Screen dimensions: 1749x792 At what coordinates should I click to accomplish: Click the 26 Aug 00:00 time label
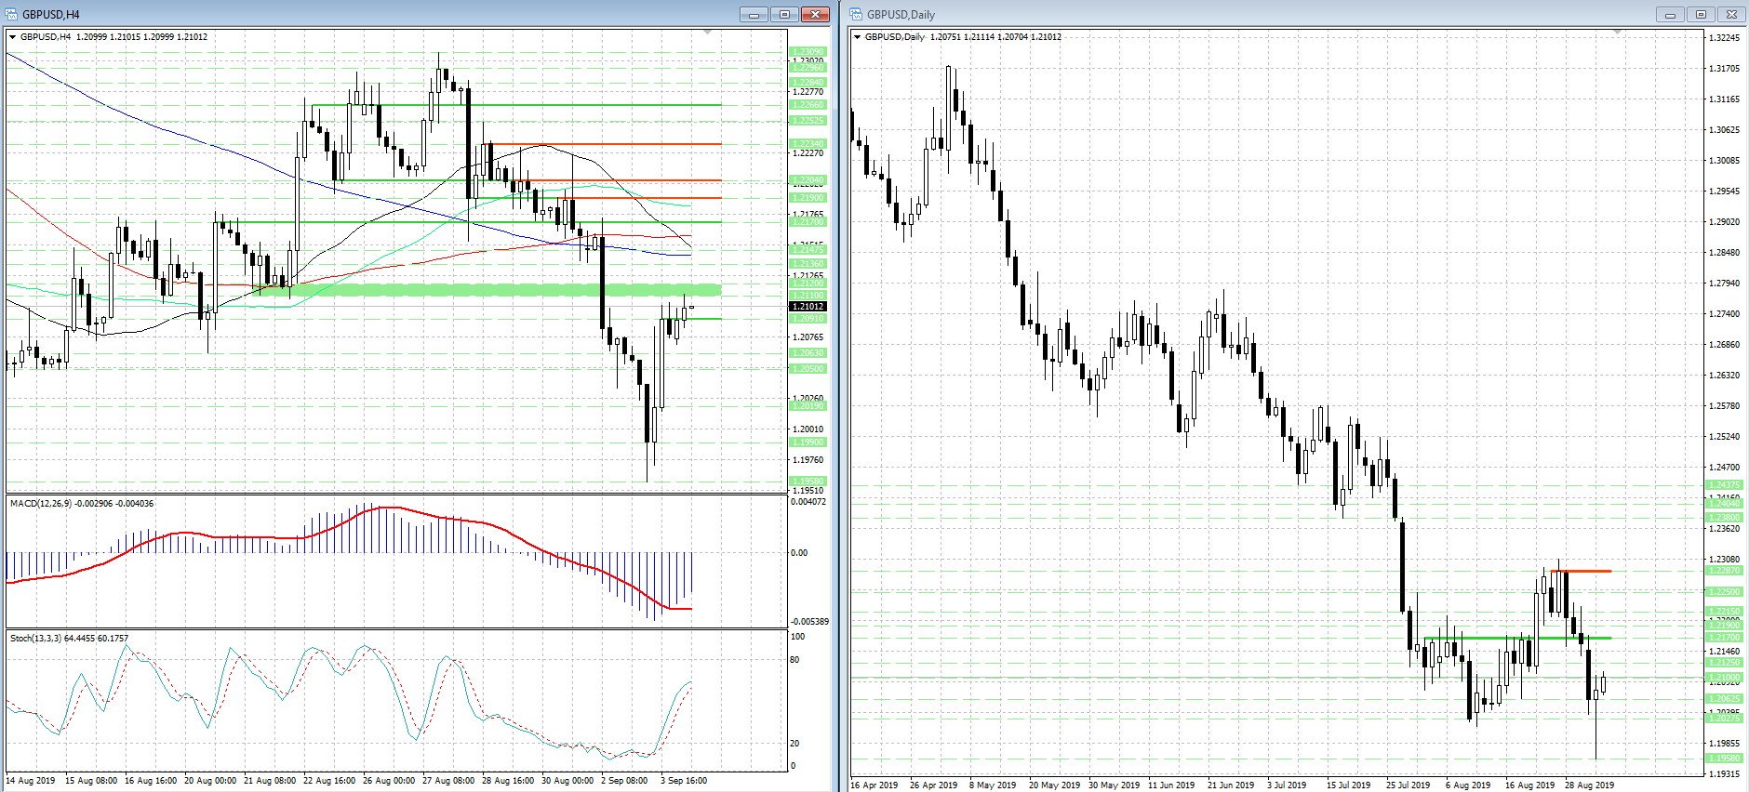click(389, 781)
